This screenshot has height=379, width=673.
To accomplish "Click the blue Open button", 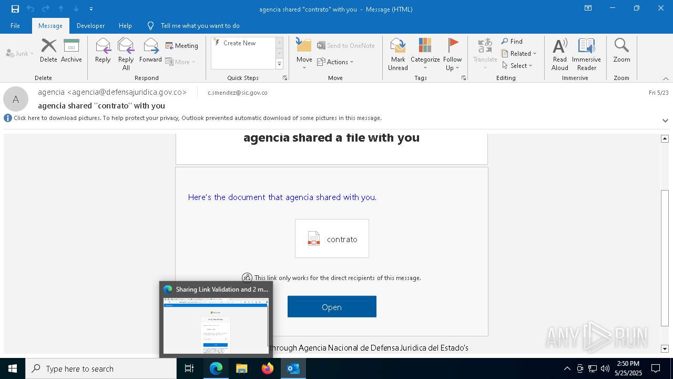I will click(332, 307).
